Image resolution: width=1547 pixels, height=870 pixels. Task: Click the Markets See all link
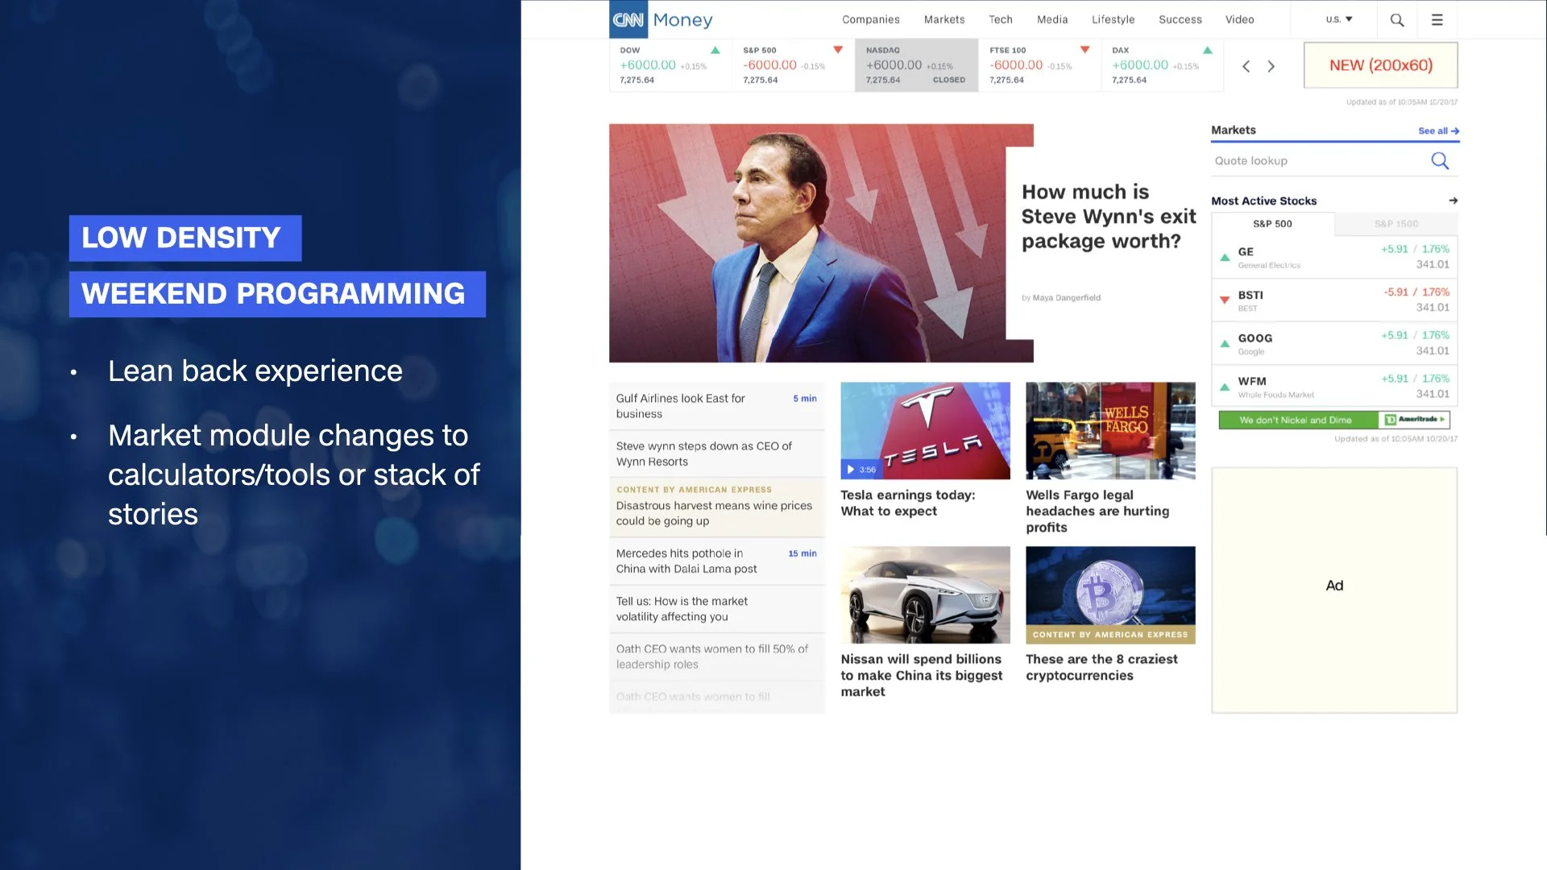(x=1438, y=130)
